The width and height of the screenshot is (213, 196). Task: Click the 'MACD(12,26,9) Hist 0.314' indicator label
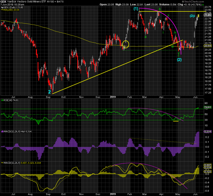(16, 131)
